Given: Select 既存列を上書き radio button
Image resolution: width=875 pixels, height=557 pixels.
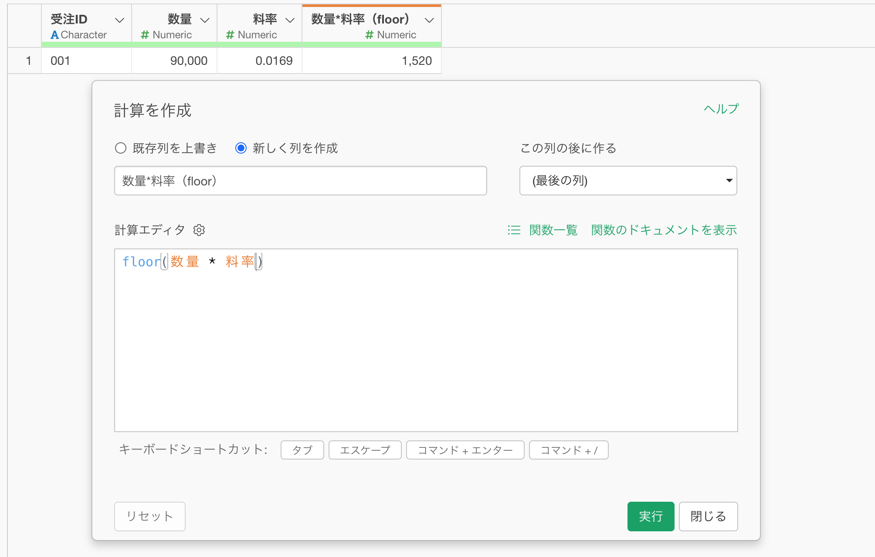Looking at the screenshot, I should [x=121, y=148].
